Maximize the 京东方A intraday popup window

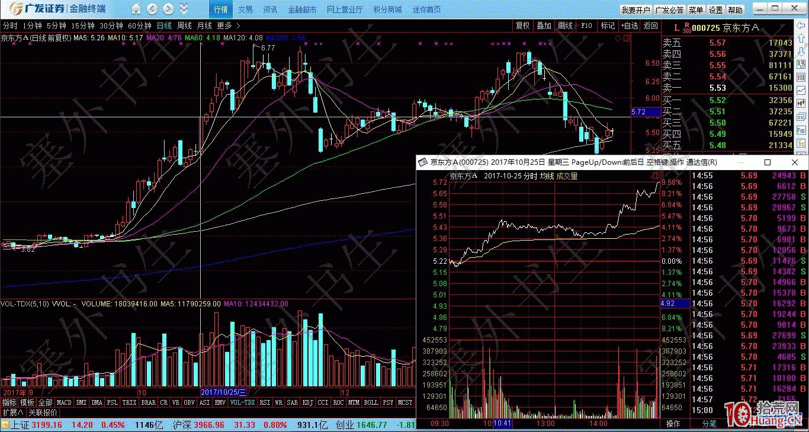tap(768, 162)
